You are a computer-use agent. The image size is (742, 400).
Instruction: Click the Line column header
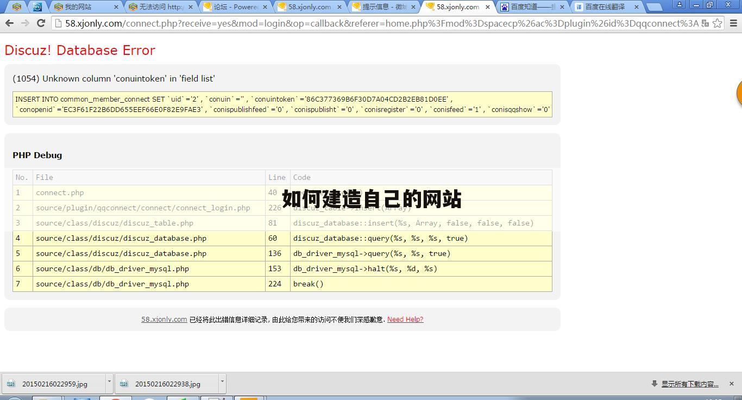click(276, 177)
